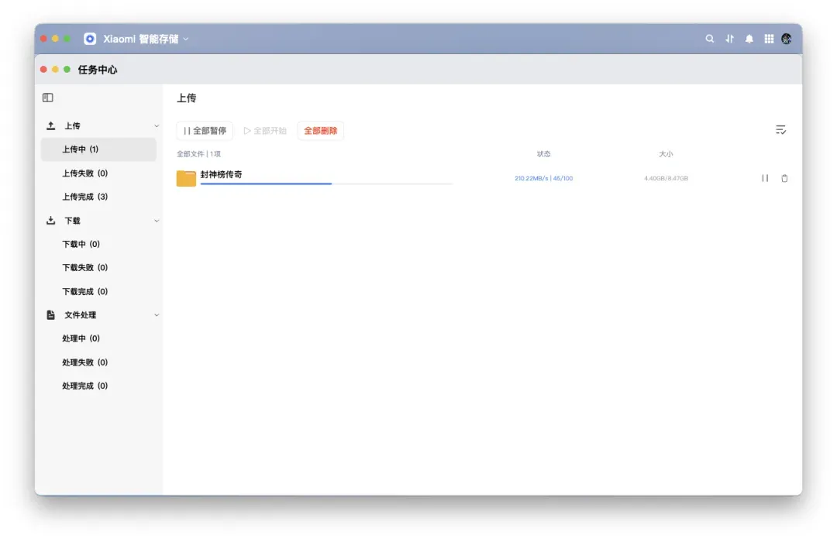Collapse the 下载 sidebar section chevron
The height and width of the screenshot is (542, 837).
pos(157,221)
